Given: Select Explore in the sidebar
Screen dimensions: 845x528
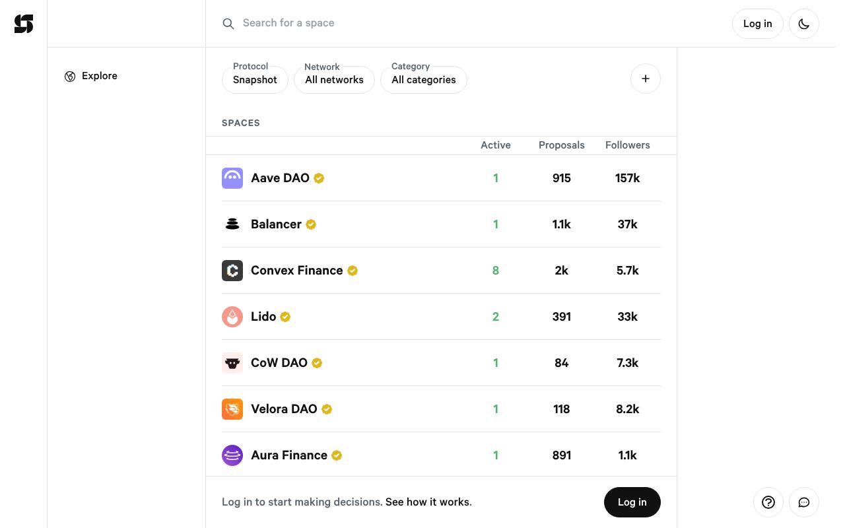Looking at the screenshot, I should point(99,76).
